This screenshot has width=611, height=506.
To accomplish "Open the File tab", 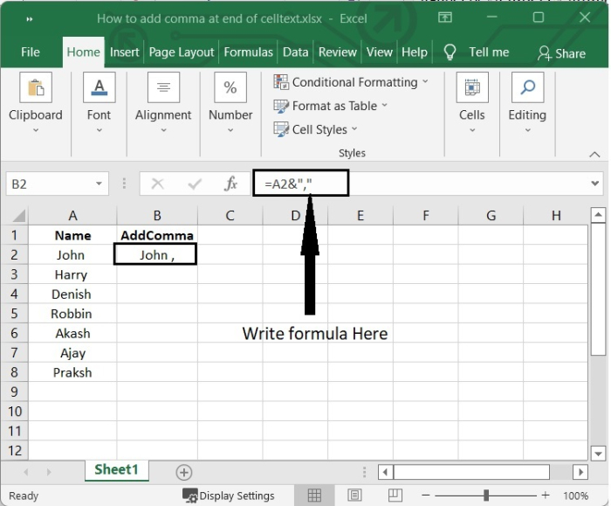I will (x=31, y=52).
